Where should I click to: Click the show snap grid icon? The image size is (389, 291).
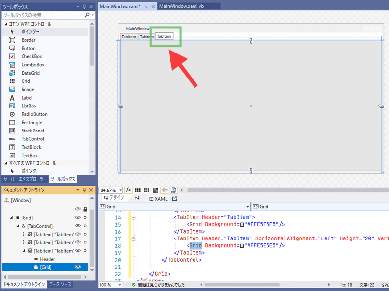138,190
